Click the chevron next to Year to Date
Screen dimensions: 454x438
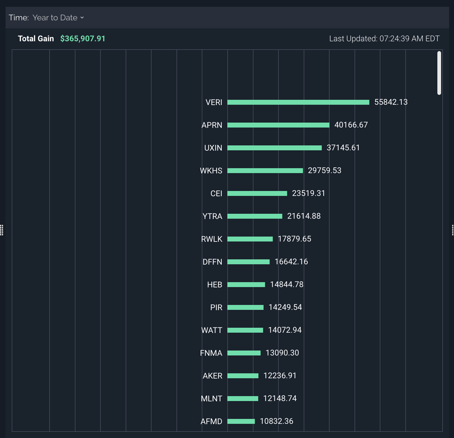click(82, 18)
